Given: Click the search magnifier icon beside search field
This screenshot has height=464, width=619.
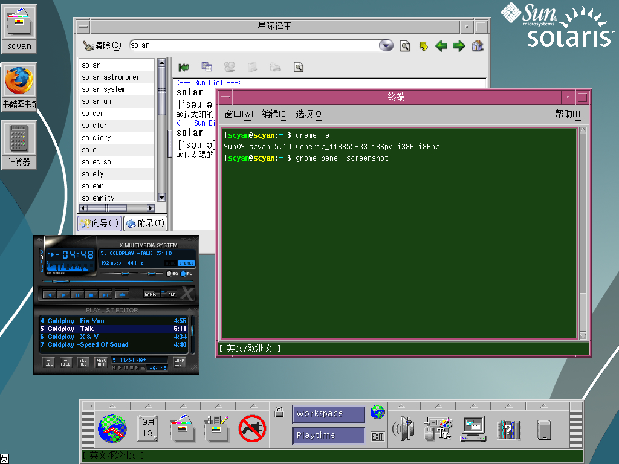Looking at the screenshot, I should tap(405, 46).
